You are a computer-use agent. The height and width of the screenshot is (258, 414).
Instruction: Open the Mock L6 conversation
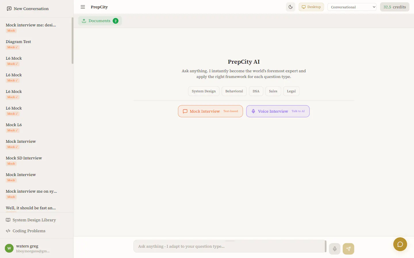click(36, 127)
